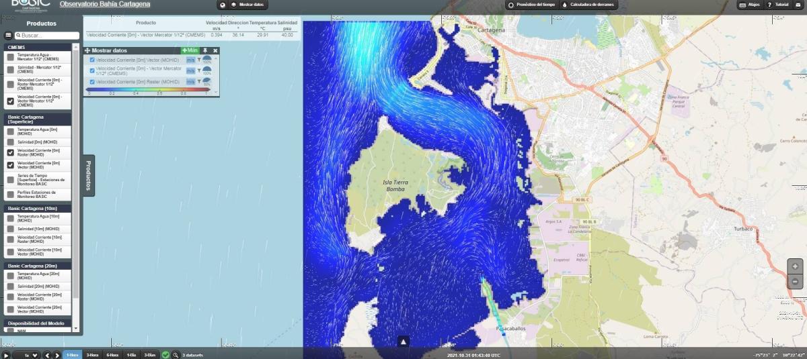Collapse the Productos side panel tab
The image size is (807, 359).
(x=88, y=175)
